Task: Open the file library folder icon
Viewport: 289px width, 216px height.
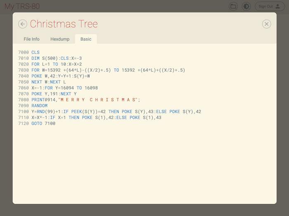Action: click(x=233, y=7)
